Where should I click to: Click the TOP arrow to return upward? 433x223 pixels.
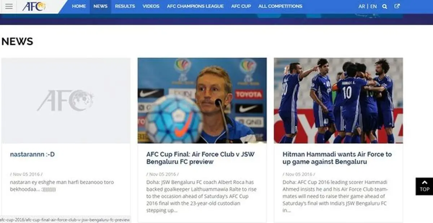tap(424, 186)
